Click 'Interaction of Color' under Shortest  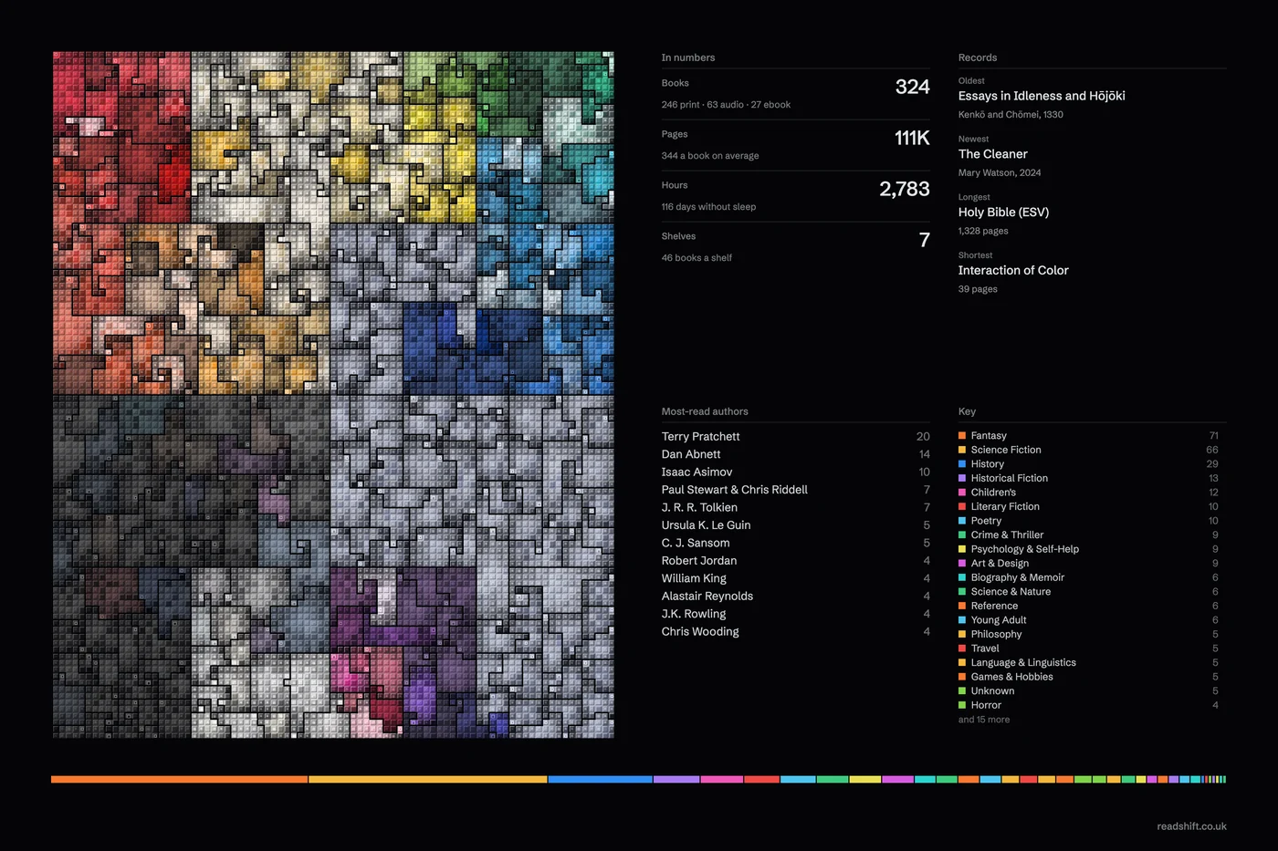pyautogui.click(x=1013, y=271)
